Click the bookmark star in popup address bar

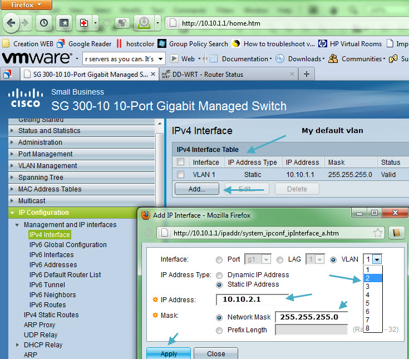377,233
